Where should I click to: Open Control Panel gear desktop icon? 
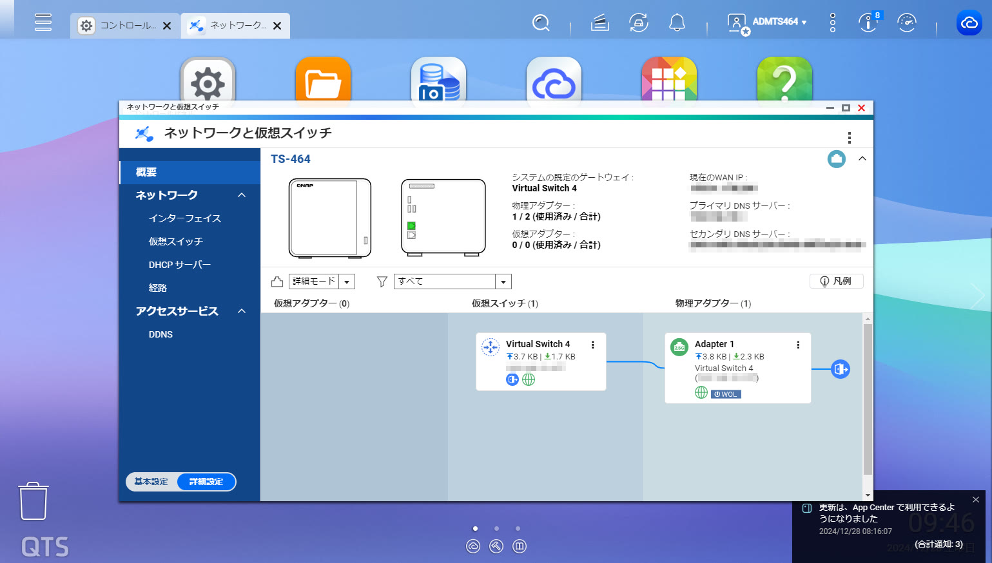(x=208, y=81)
